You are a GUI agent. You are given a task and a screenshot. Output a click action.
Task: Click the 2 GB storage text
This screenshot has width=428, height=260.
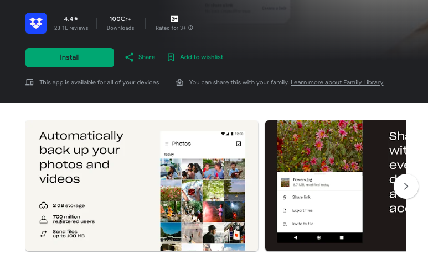click(69, 205)
